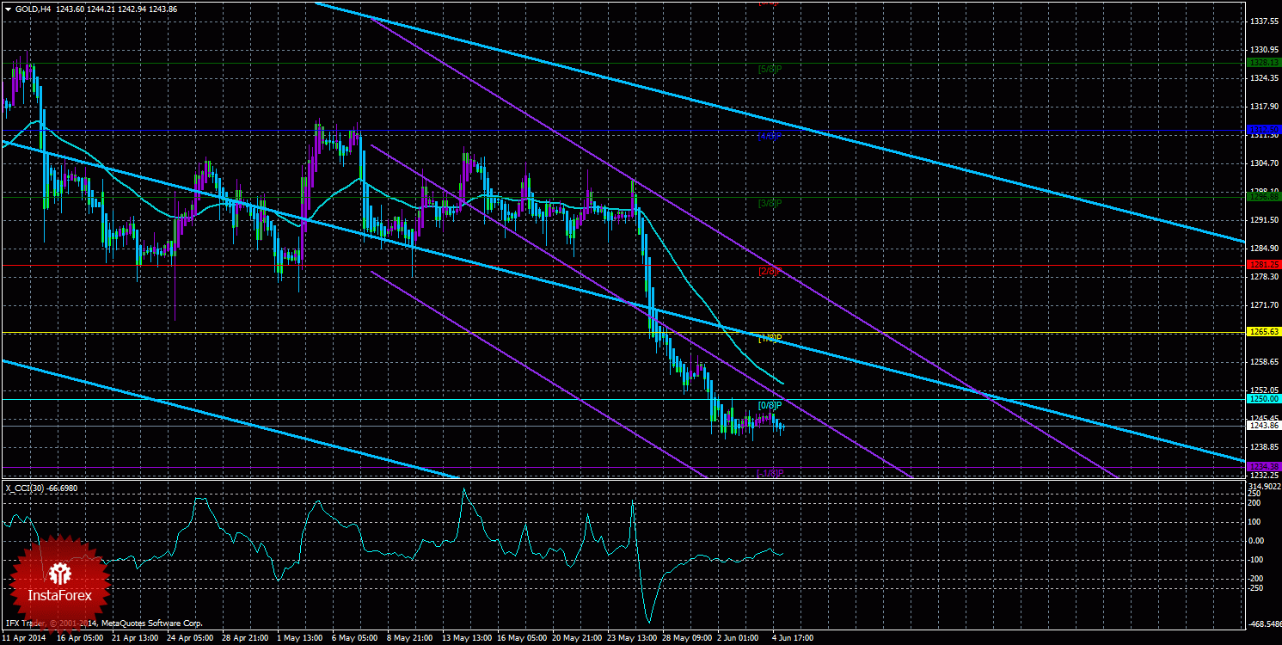Click the 1 May 13:00 time label
The height and width of the screenshot is (645, 1282).
pos(300,639)
